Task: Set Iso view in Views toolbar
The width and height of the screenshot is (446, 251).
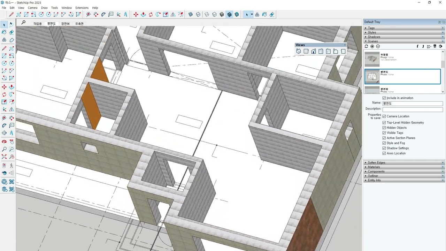Action: pyautogui.click(x=299, y=51)
